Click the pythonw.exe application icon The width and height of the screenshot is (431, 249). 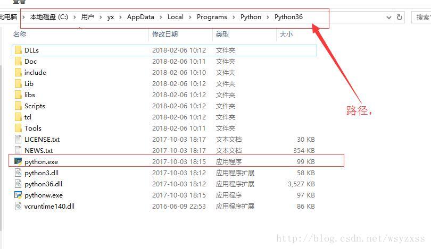pyautogui.click(x=18, y=195)
